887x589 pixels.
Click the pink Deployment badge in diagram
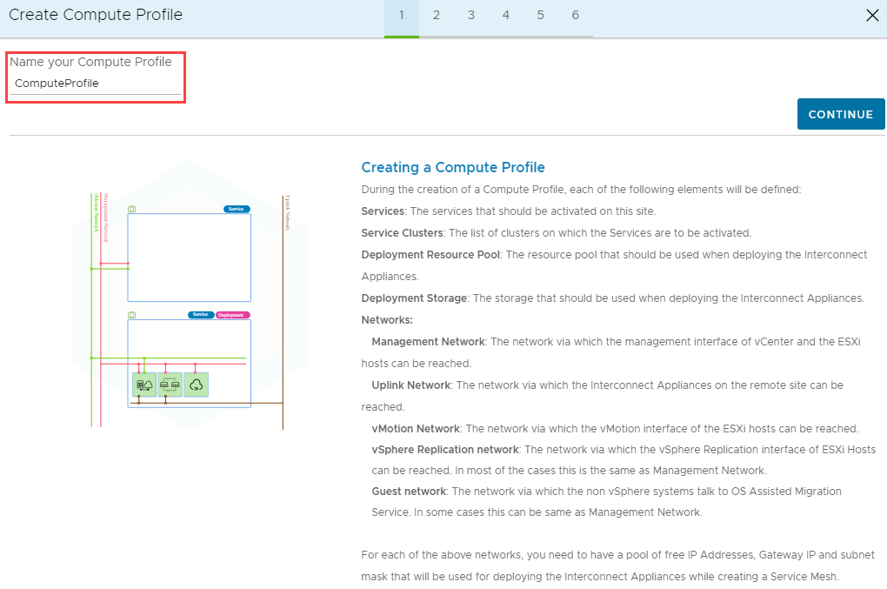pos(232,315)
